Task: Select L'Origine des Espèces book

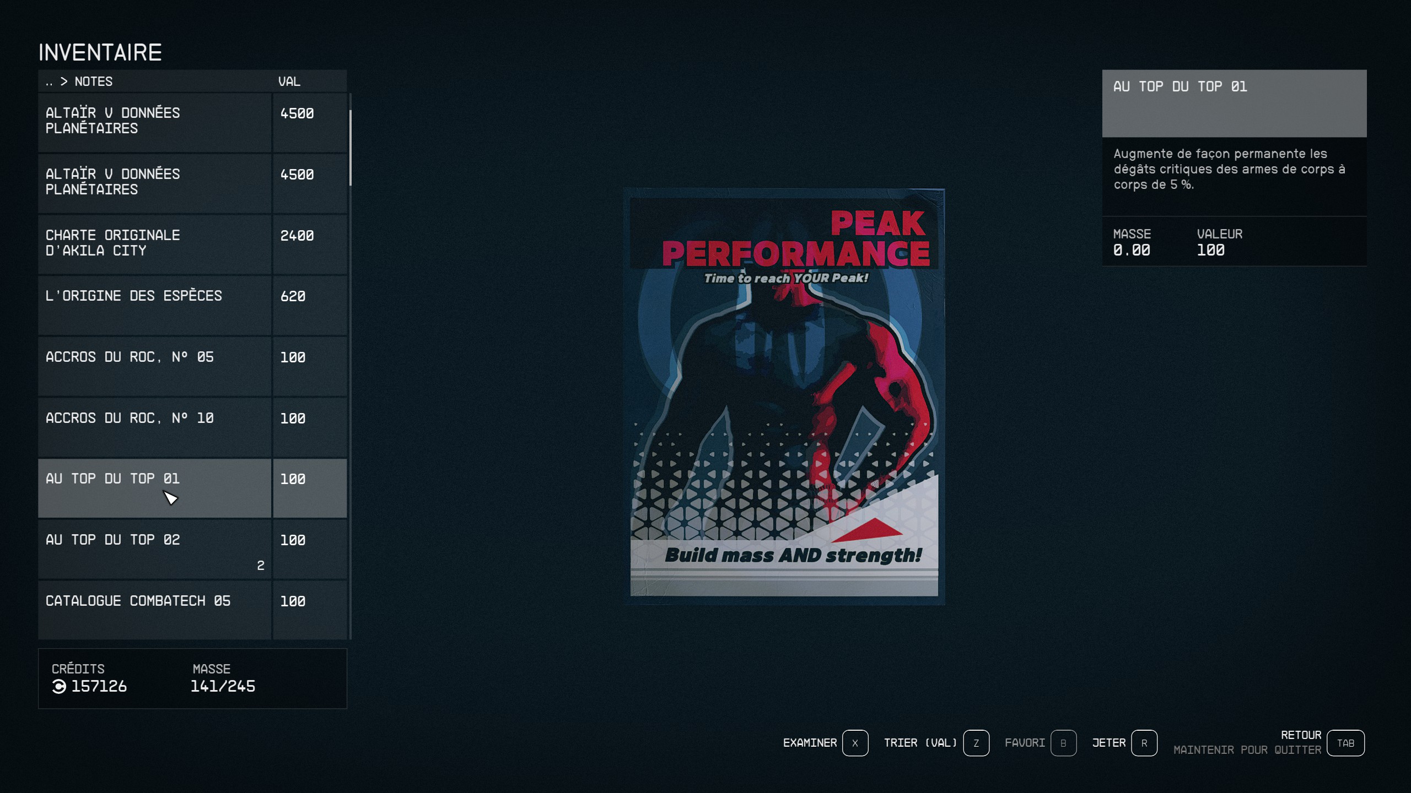Action: tap(154, 305)
